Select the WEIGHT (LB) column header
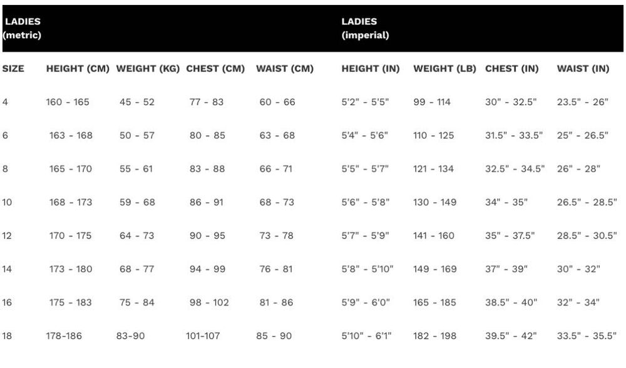Screen dimensions: 626x368 (444, 69)
